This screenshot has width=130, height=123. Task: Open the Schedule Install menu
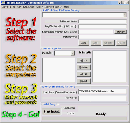coord(26,7)
